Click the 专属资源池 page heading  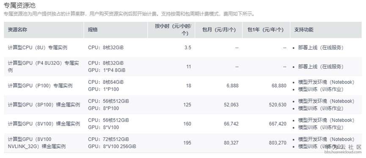20,5
